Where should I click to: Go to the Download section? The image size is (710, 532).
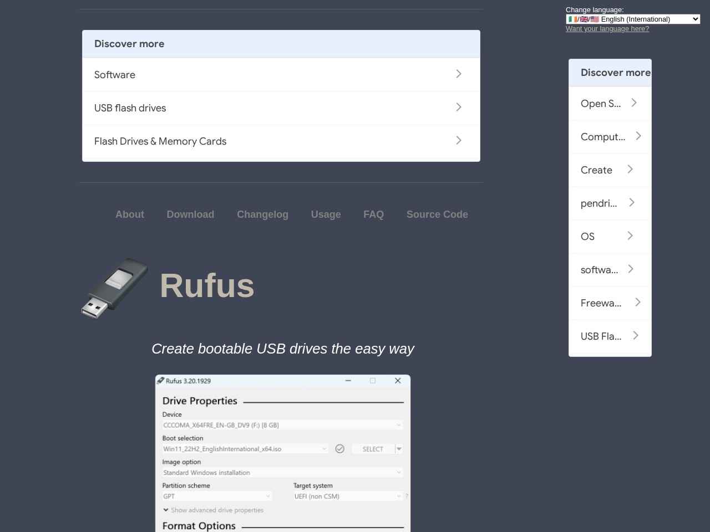click(190, 214)
